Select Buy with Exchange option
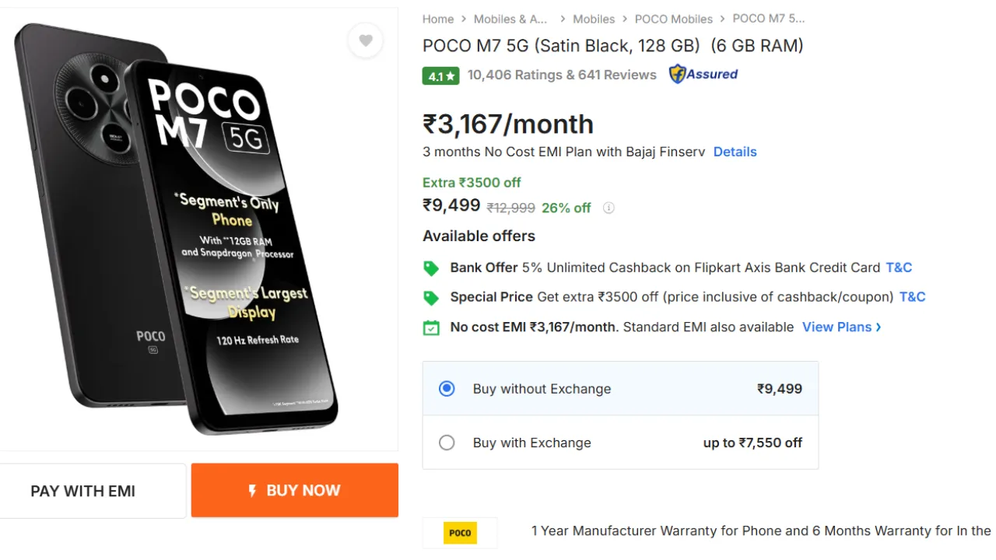 click(447, 443)
